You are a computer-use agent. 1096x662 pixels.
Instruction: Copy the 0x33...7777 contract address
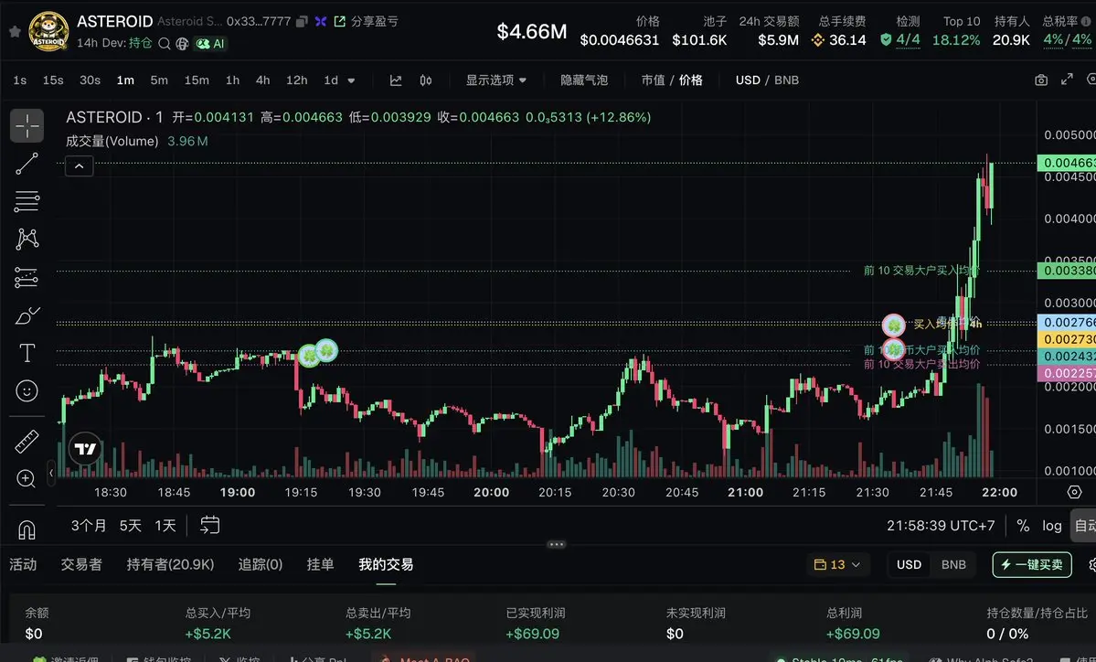coord(302,22)
